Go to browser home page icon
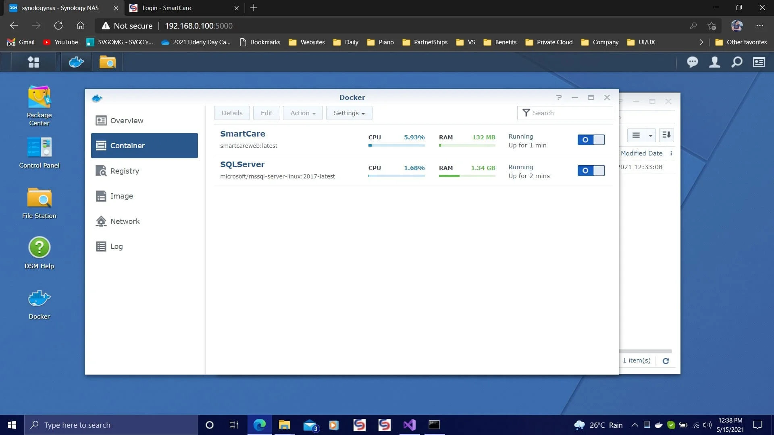Image resolution: width=774 pixels, height=435 pixels. (81, 26)
